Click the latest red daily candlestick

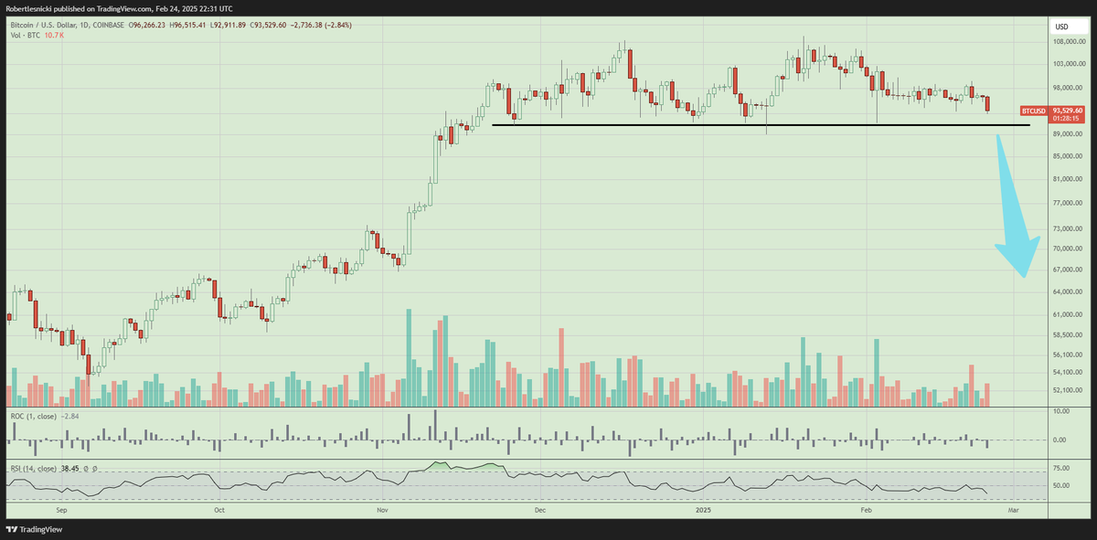(x=987, y=104)
